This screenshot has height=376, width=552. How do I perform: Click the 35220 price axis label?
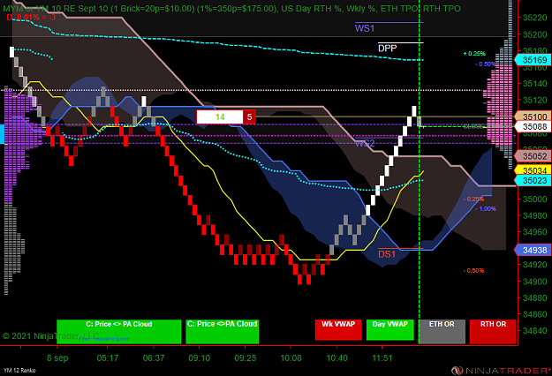535,18
